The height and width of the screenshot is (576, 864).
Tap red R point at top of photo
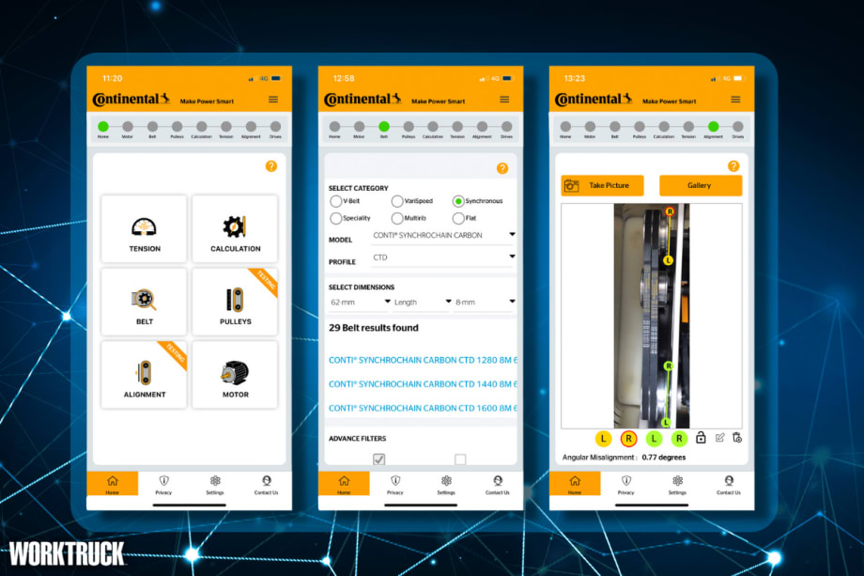pyautogui.click(x=670, y=211)
